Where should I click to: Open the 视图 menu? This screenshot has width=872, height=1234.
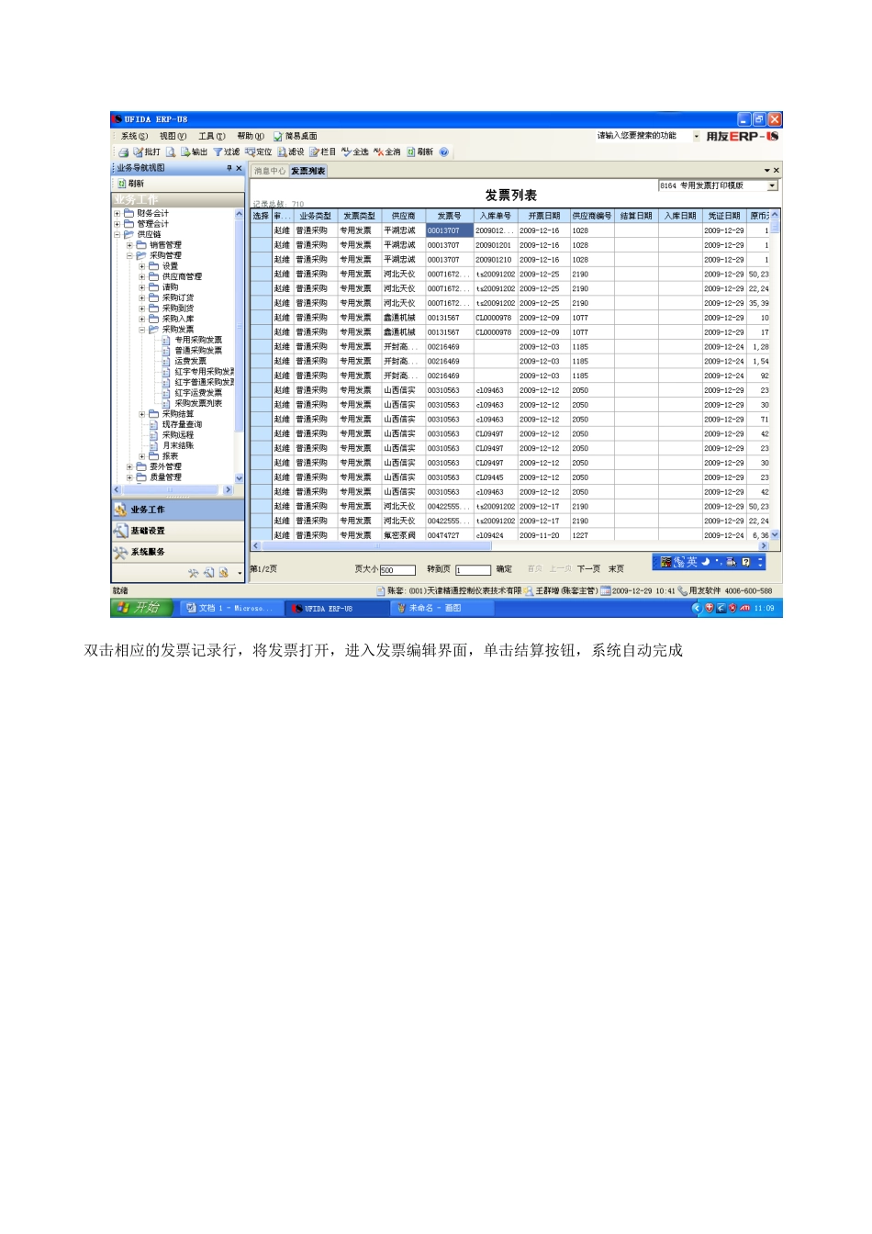[x=173, y=136]
